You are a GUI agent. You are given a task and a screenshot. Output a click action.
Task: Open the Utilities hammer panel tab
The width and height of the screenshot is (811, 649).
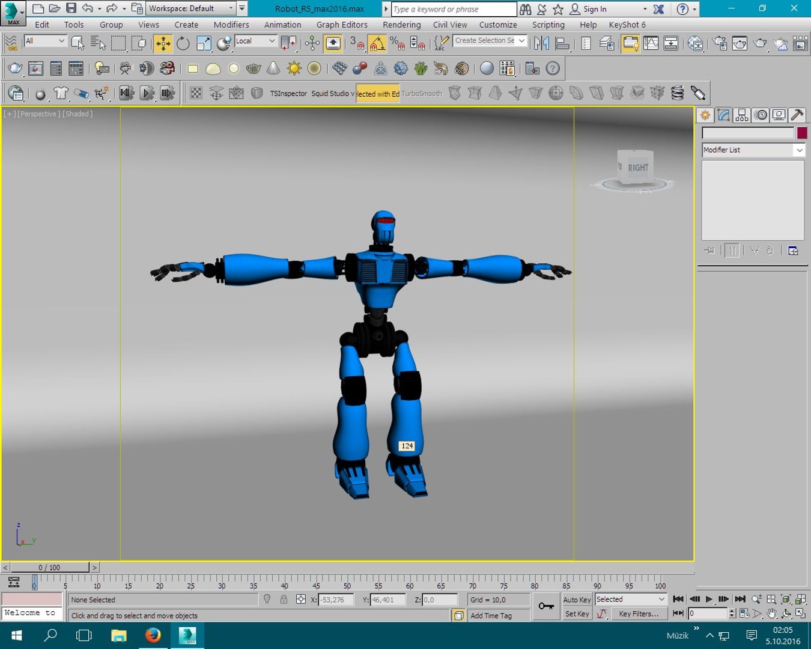point(797,115)
